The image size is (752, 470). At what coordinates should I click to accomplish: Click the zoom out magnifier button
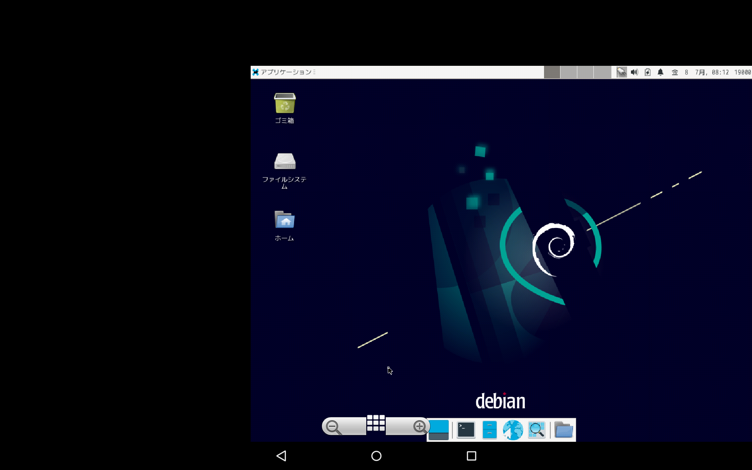(x=333, y=427)
